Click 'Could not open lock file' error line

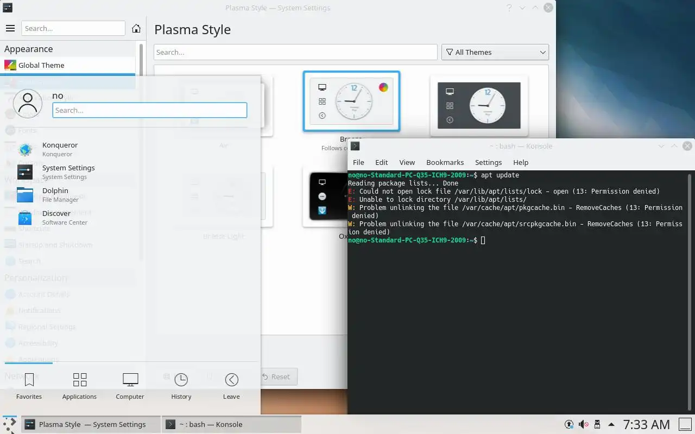504,192
